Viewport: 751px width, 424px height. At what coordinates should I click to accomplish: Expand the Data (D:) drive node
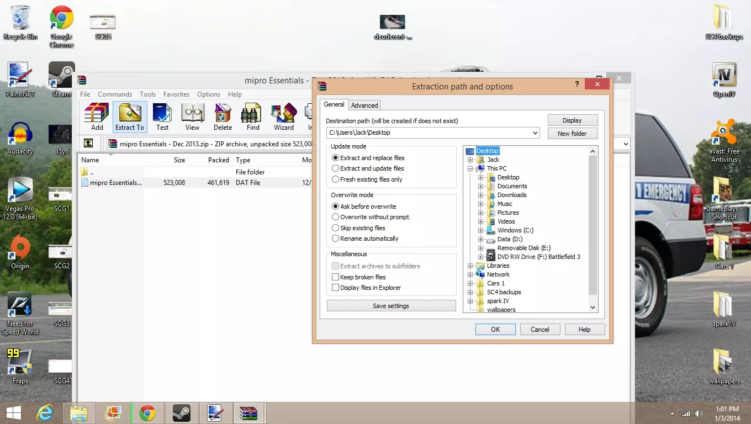[481, 239]
